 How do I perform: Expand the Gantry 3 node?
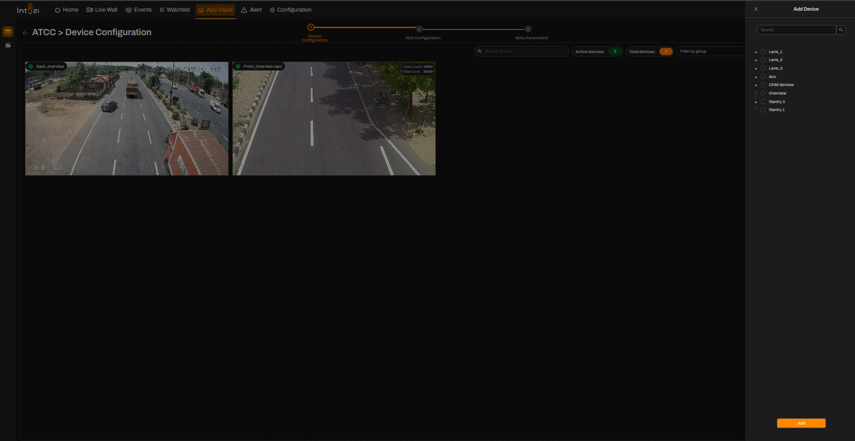pyautogui.click(x=756, y=102)
